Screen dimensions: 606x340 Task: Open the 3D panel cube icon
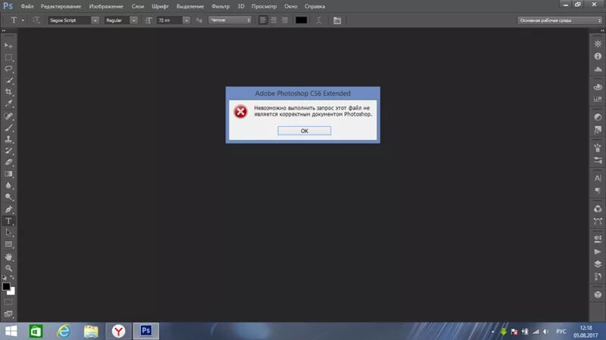598,295
